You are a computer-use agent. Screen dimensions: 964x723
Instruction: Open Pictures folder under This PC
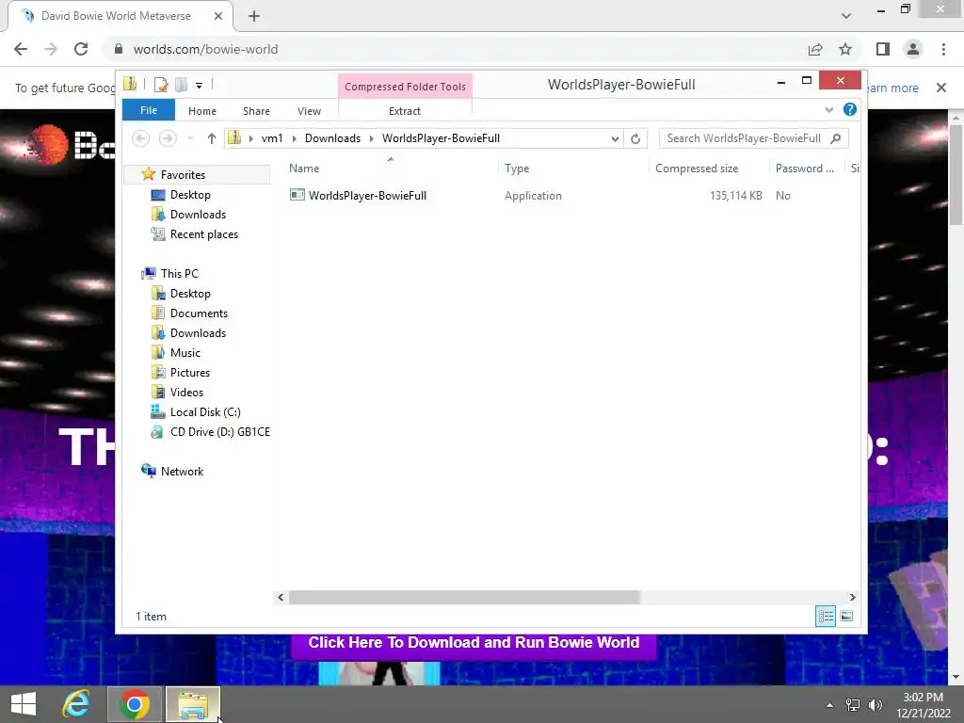pos(189,373)
